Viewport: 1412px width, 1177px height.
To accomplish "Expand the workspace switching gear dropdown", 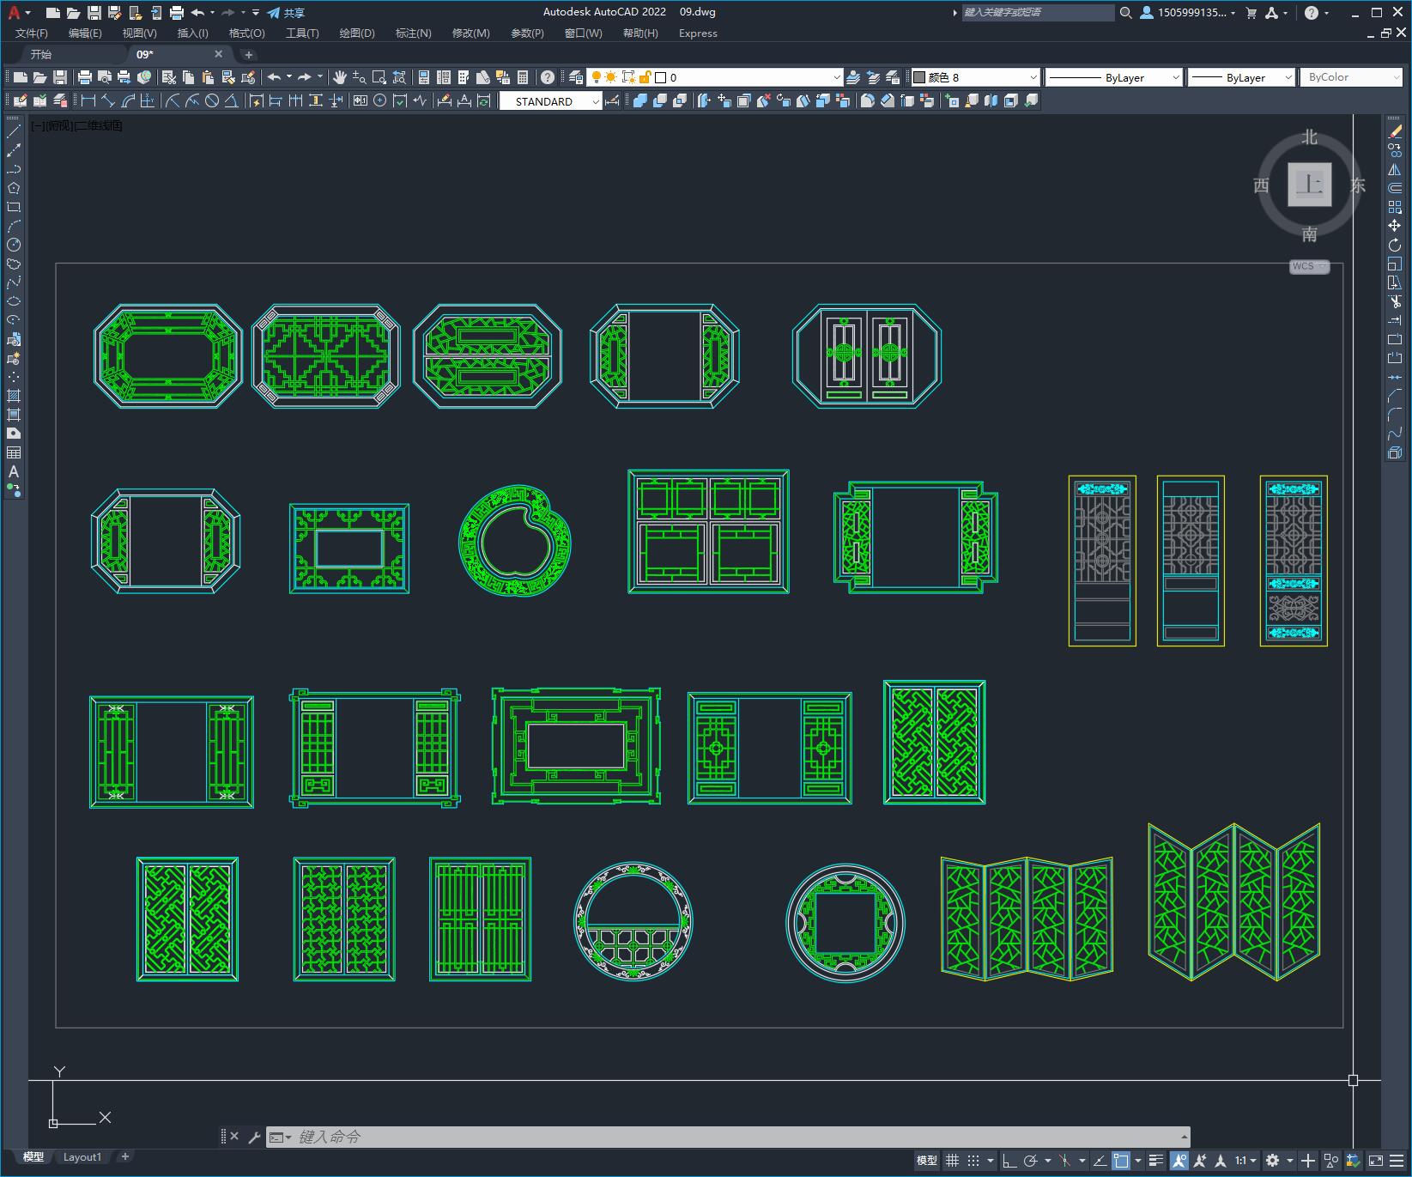I will coord(1289,1161).
